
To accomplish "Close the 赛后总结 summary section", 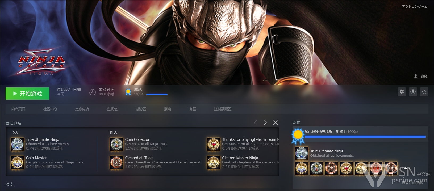I will tap(276, 123).
